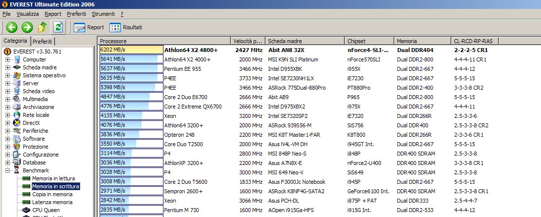
Task: Select Memoria in lettura benchmark
Action: click(x=53, y=178)
